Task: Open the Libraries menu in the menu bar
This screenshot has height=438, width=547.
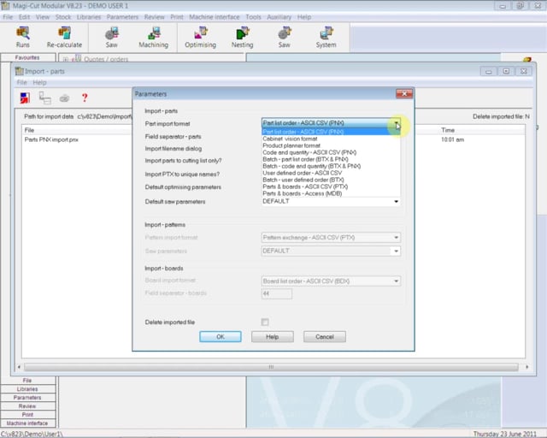Action: pos(89,17)
